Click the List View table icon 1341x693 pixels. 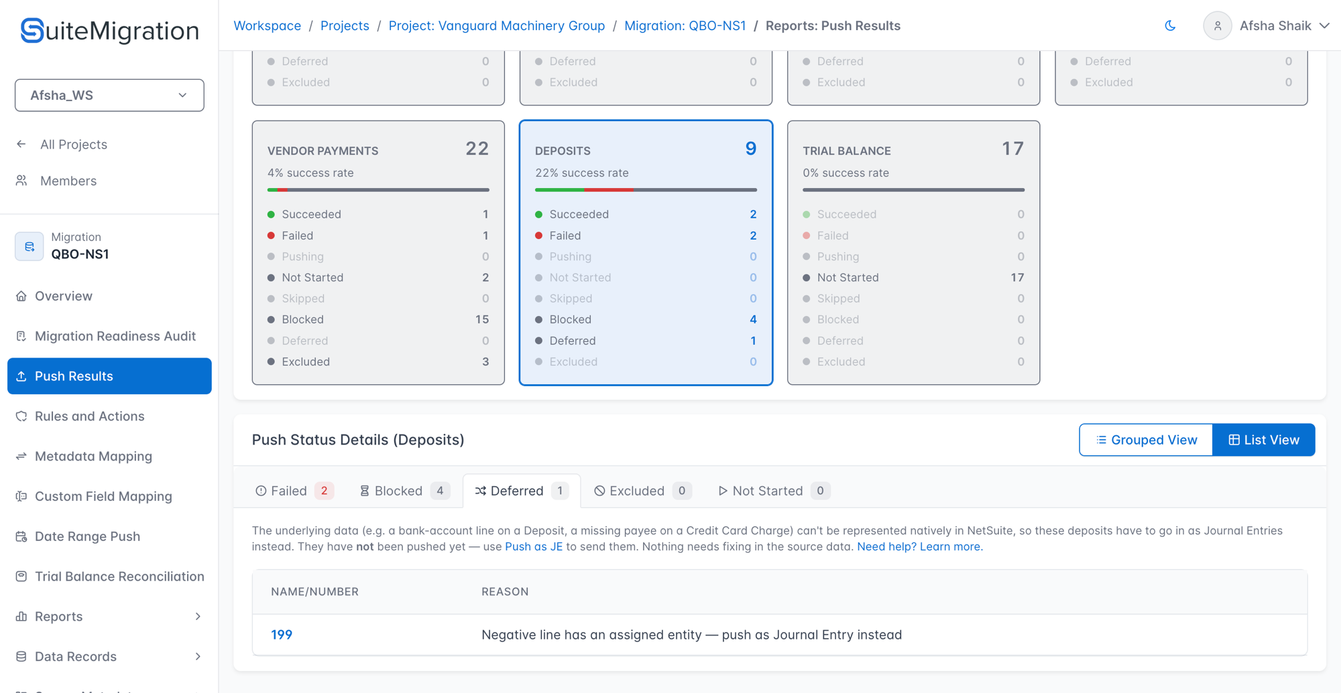(1234, 440)
